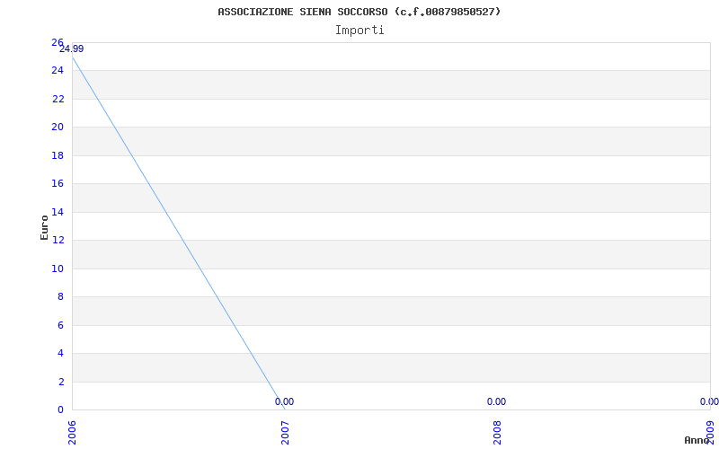The width and height of the screenshot is (719, 449).
Task: Click the 2 tick on Euro axis
Action: [x=60, y=382]
